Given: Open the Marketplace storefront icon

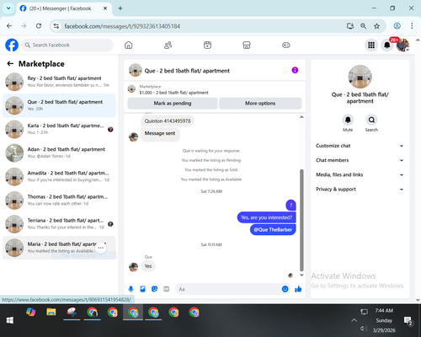Looking at the screenshot, I should point(247,45).
